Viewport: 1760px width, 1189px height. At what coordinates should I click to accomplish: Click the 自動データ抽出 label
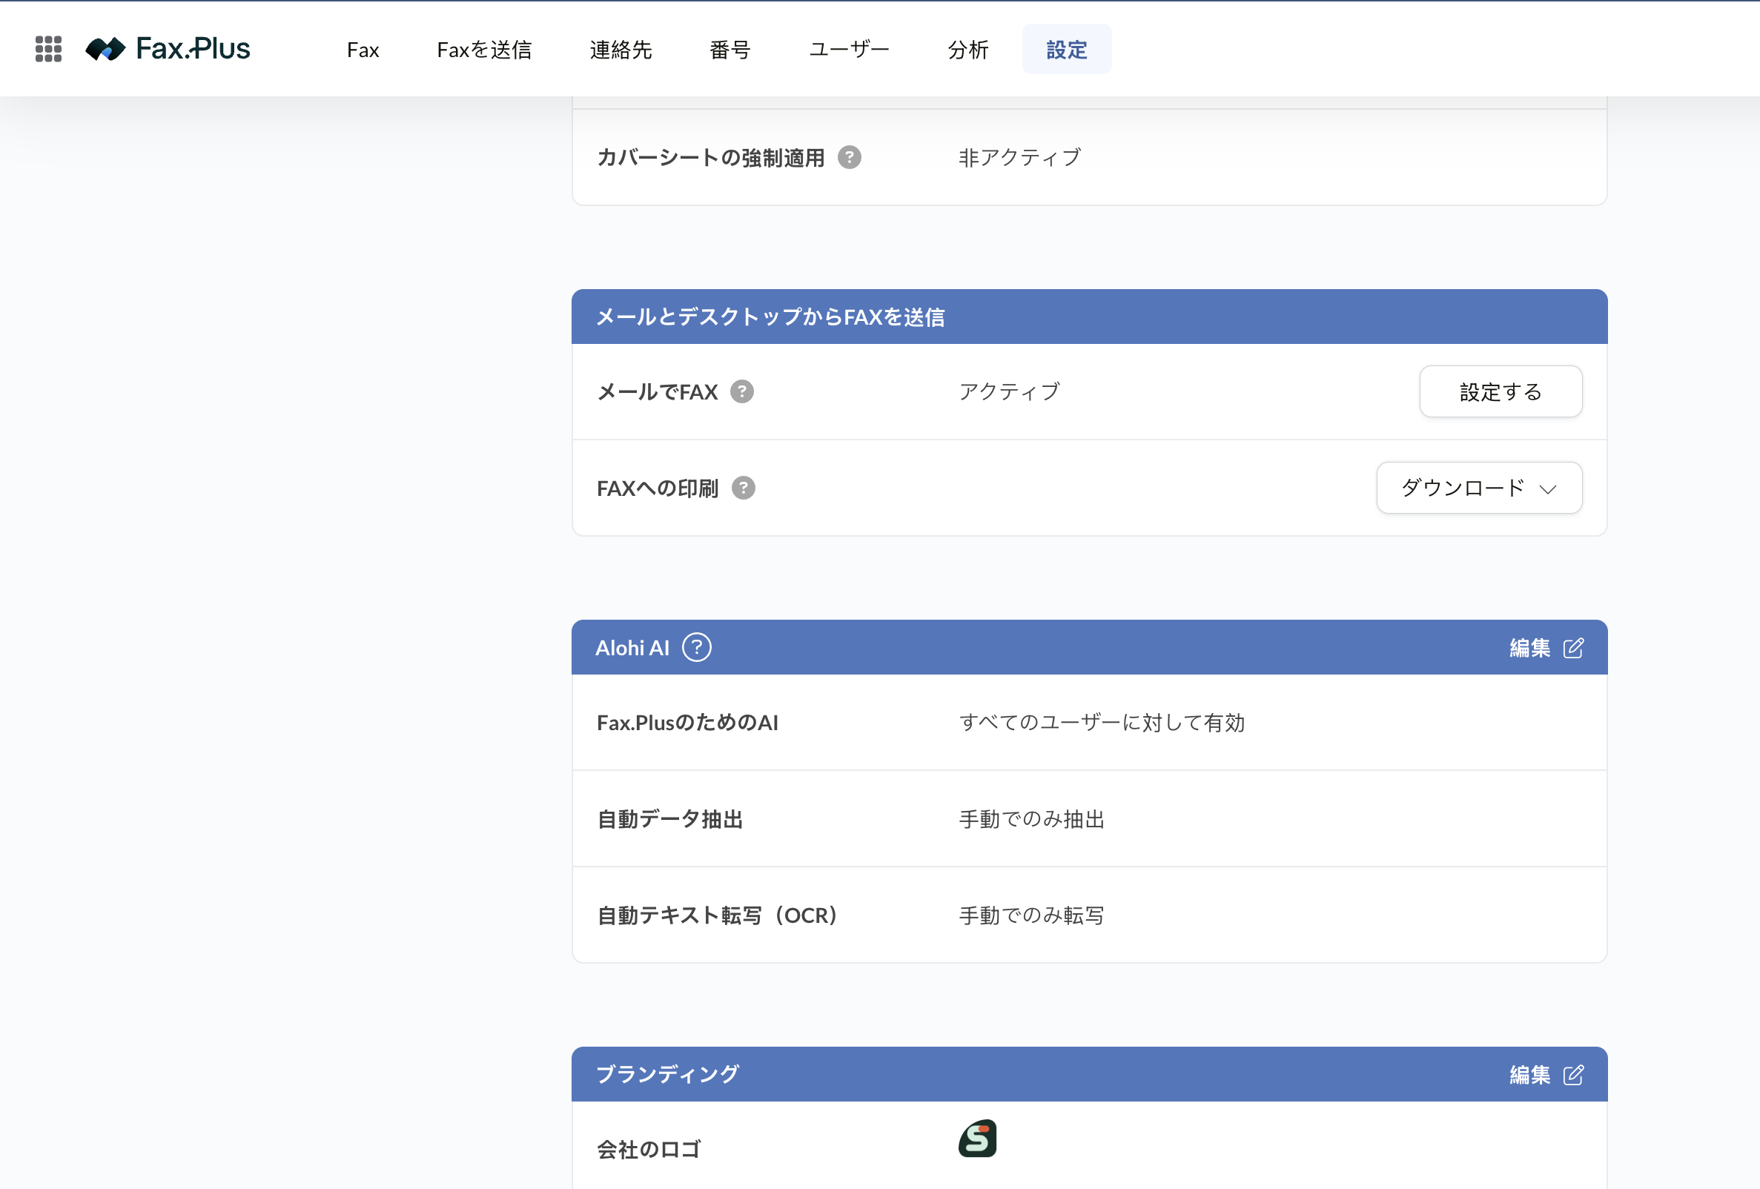670,818
